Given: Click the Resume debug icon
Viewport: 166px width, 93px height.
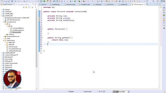Looking at the screenshot, I should click(x=19, y=1).
